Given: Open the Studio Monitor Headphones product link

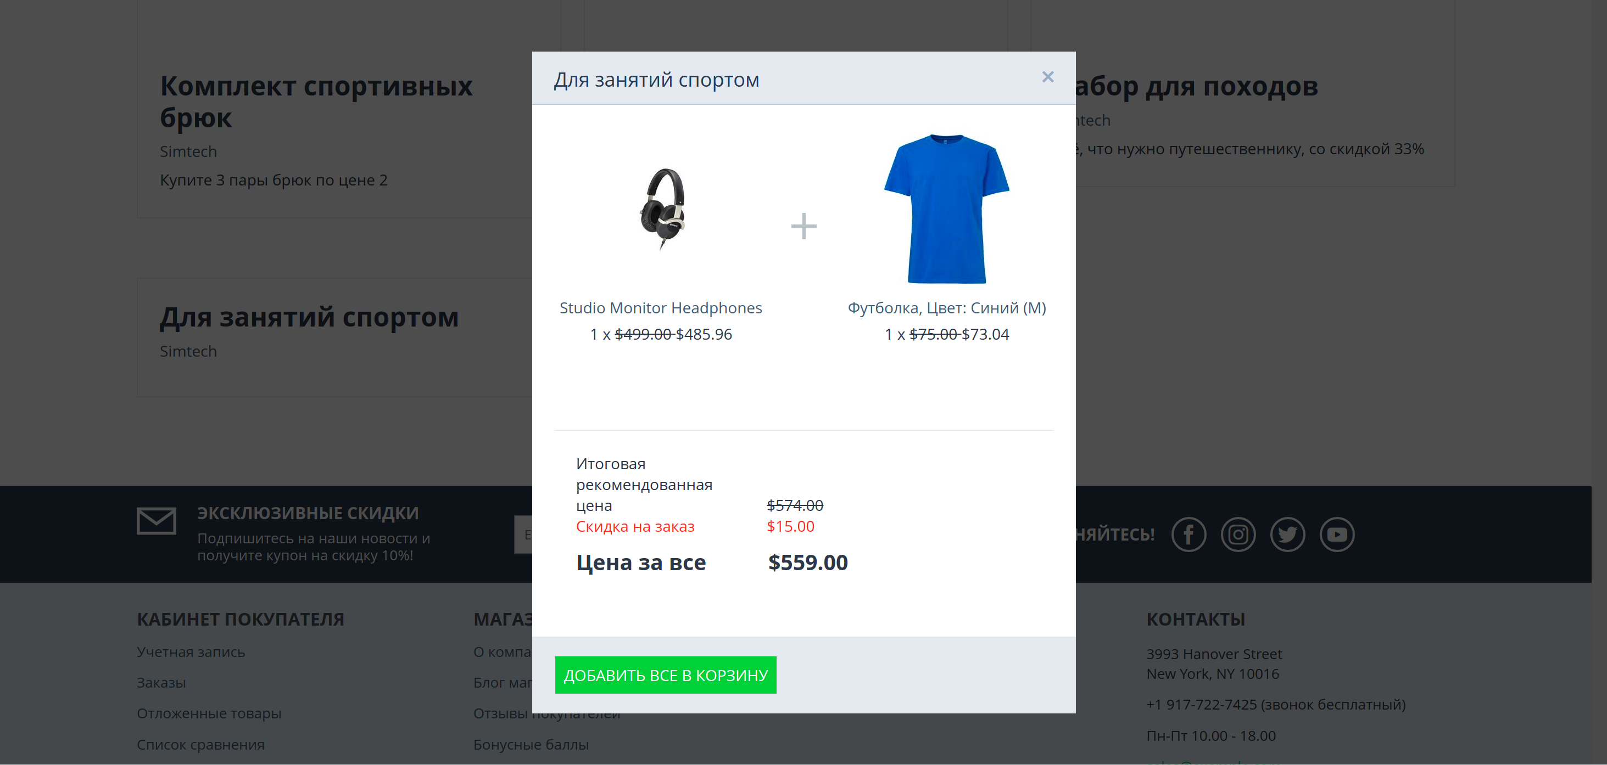Looking at the screenshot, I should [x=661, y=308].
